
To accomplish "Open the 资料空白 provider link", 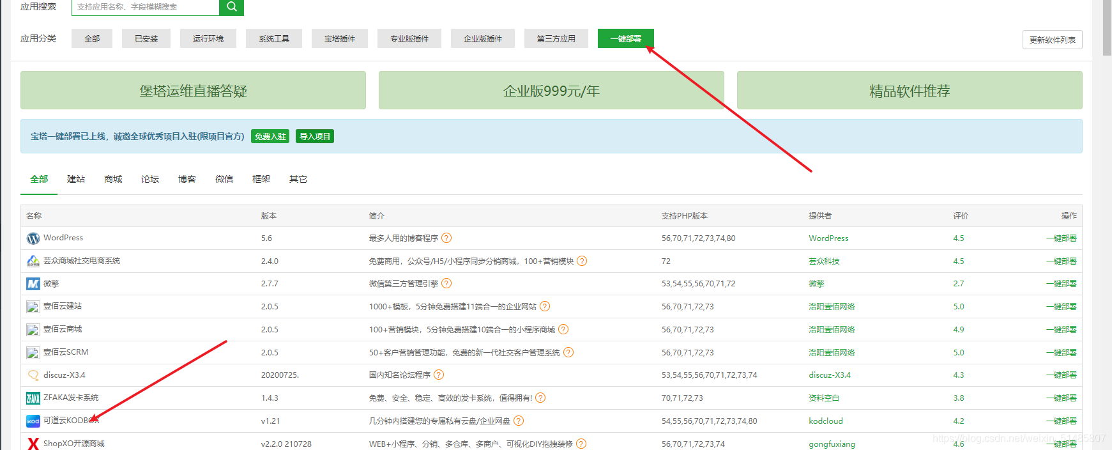I will 824,398.
